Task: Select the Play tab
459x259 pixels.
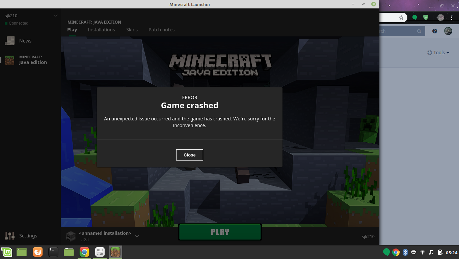Action: click(72, 30)
